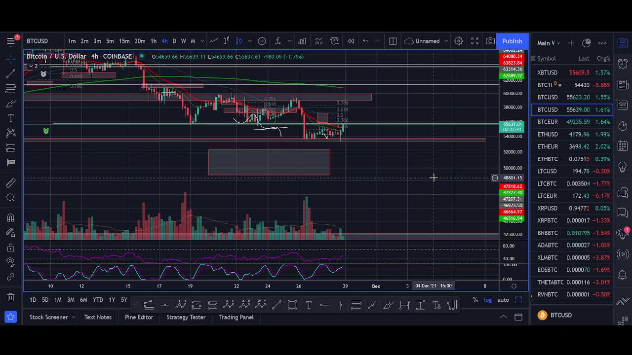This screenshot has width=632, height=355.
Task: Open chart settings gear icon
Action: pyautogui.click(x=459, y=41)
